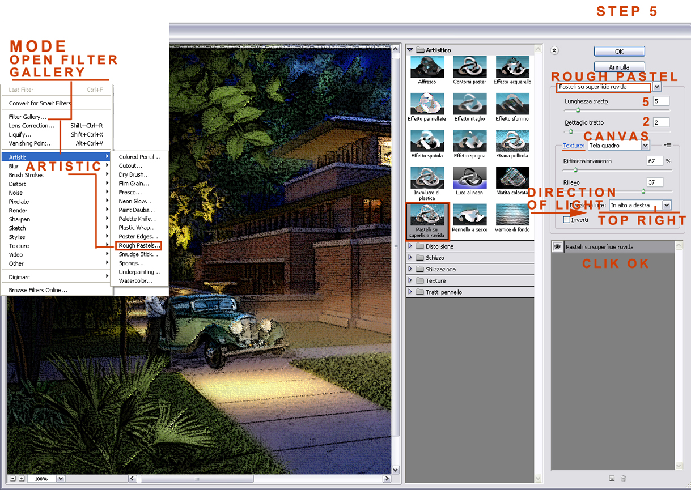Viewport: 691px width, 490px height.
Task: Select the Luce al neon filter icon
Action: click(x=469, y=177)
